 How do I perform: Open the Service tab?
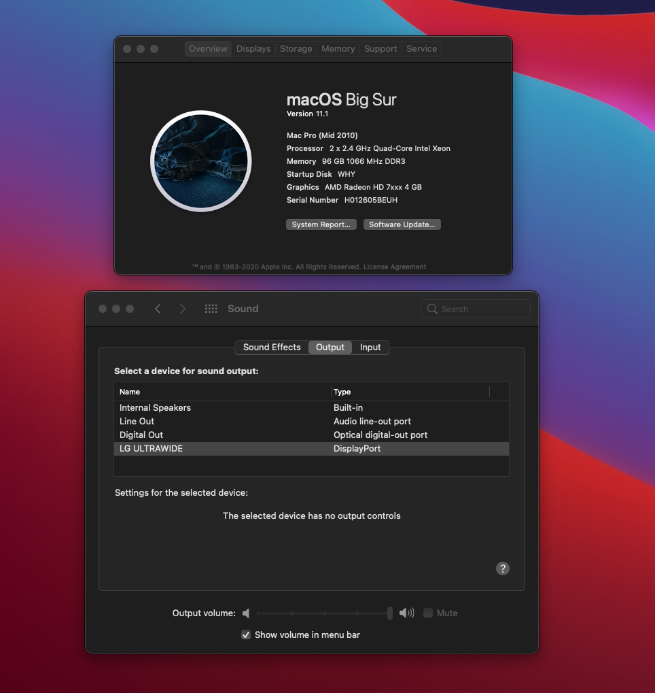coord(422,48)
